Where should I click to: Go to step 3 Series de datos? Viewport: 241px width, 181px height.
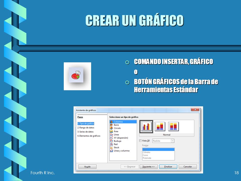(85, 132)
